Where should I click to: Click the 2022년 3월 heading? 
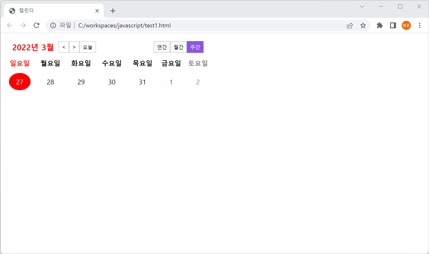[33, 47]
